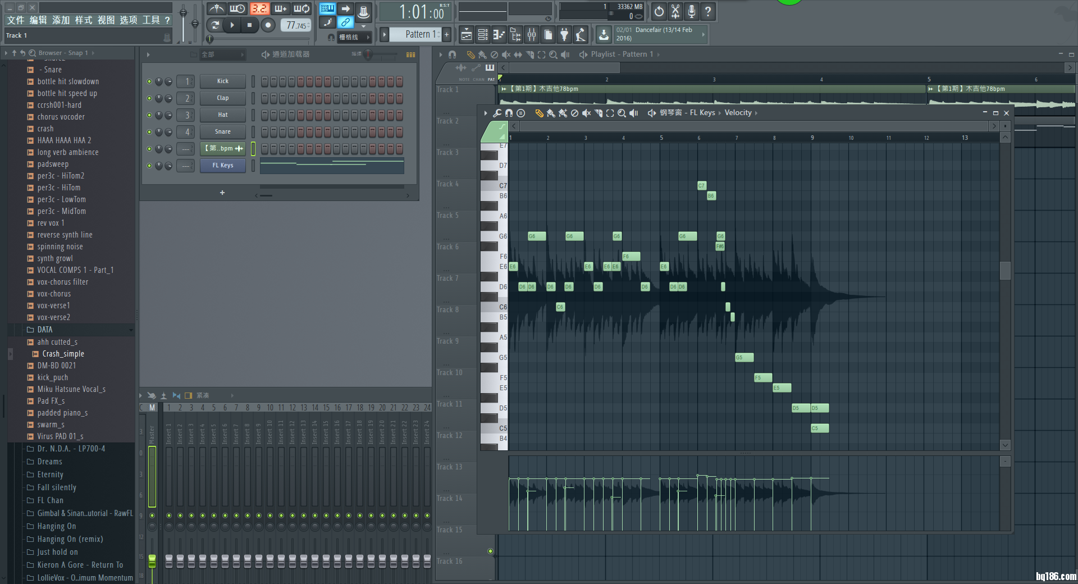Image resolution: width=1078 pixels, height=584 pixels.
Task: Mute the FL Keys channel LED
Action: (149, 166)
